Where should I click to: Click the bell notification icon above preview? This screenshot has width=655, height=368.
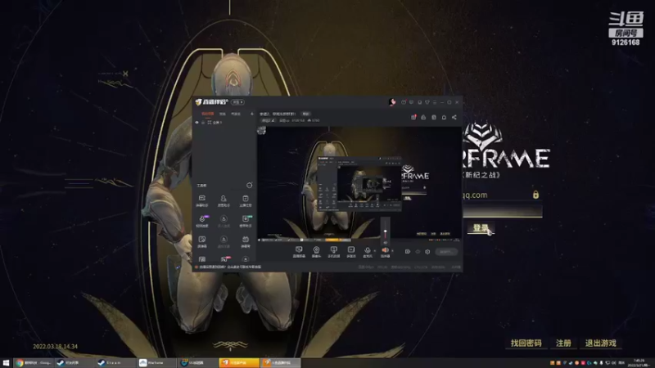tap(444, 117)
